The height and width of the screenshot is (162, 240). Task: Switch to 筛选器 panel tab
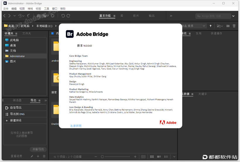pos(17,100)
